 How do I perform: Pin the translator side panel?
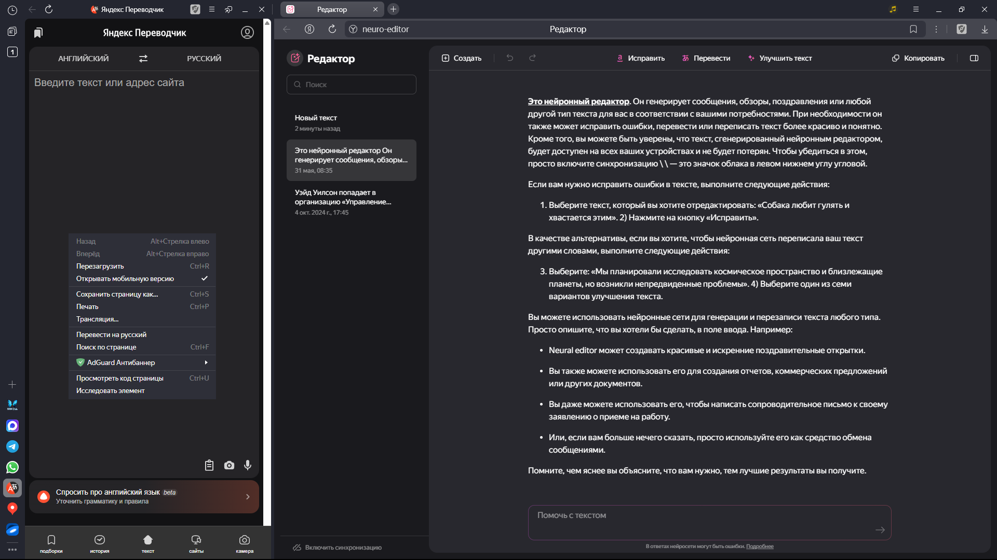(229, 9)
